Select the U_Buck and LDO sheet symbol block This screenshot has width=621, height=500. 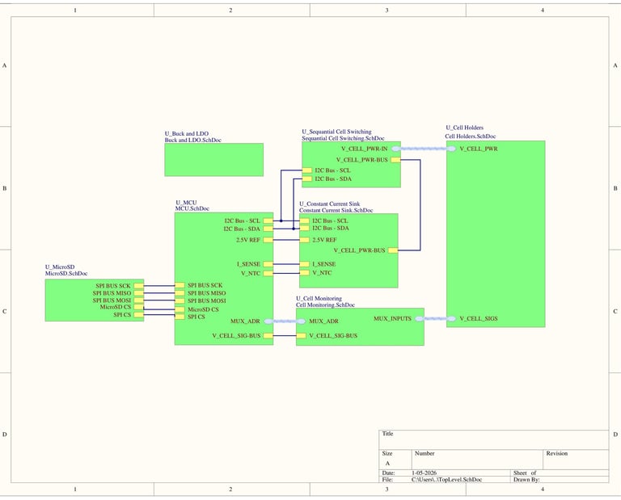[x=213, y=160]
